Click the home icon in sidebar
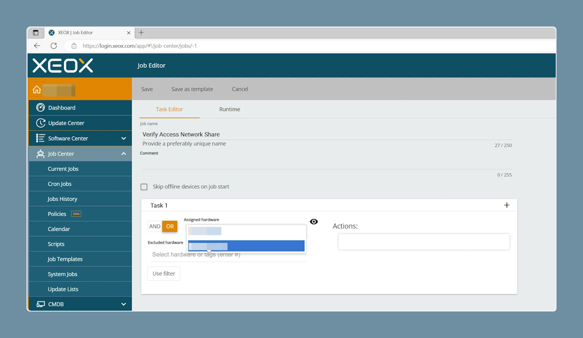The image size is (583, 338). click(x=37, y=90)
